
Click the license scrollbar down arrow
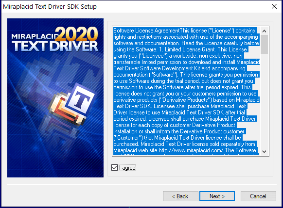coord(264,151)
